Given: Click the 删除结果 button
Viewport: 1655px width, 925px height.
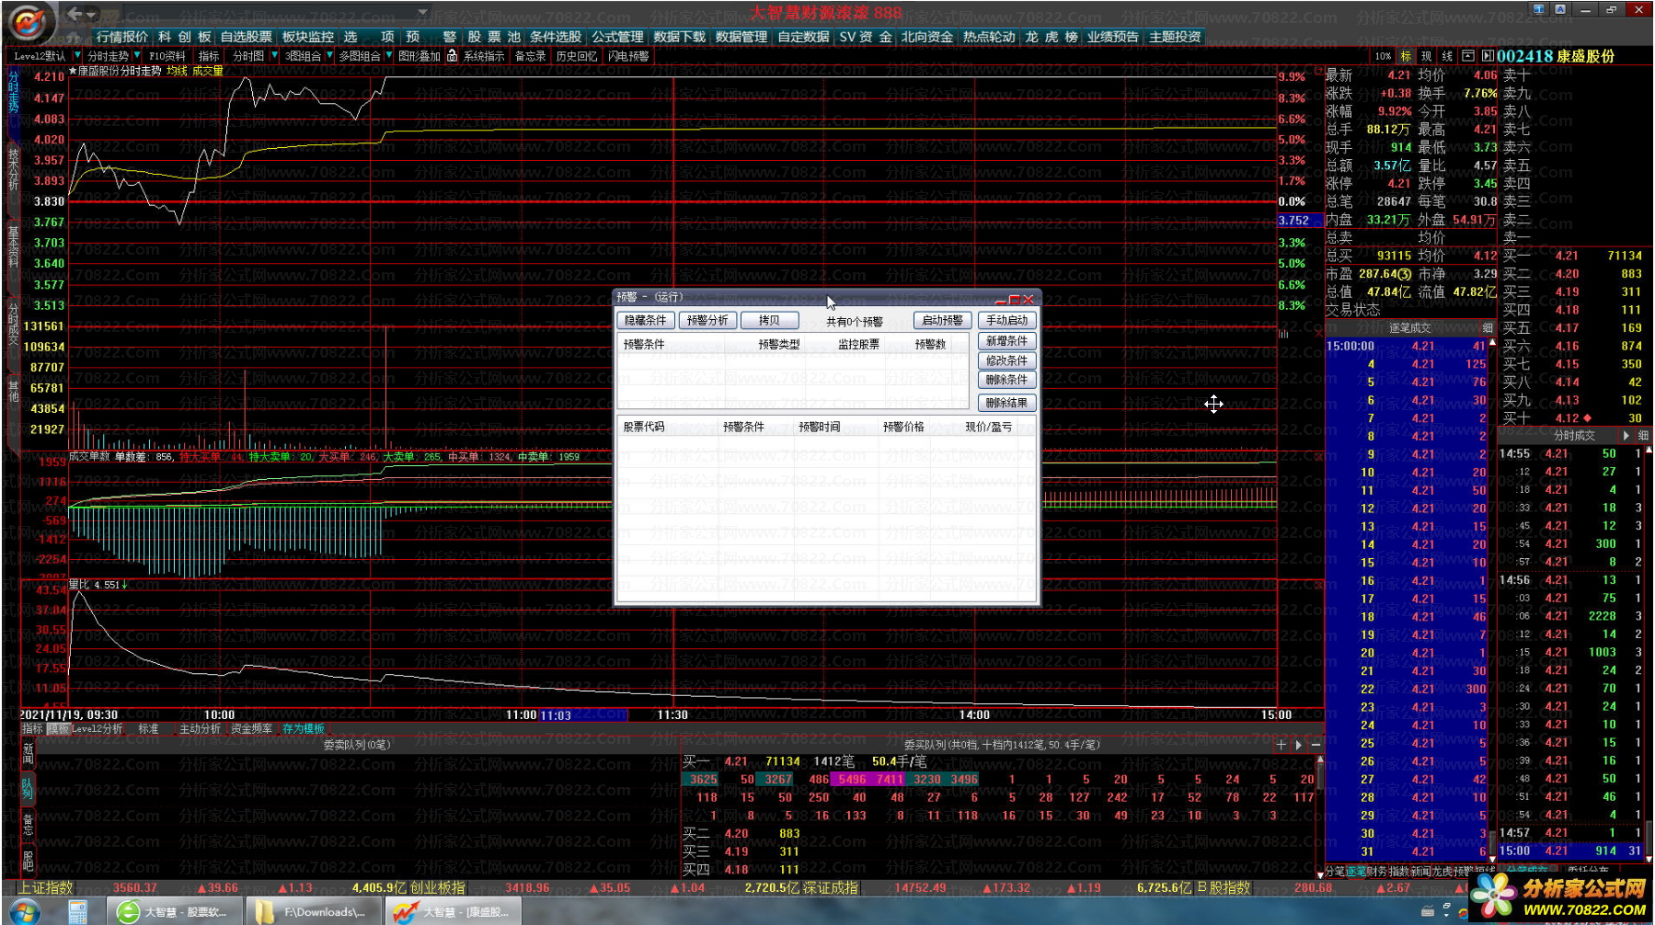Looking at the screenshot, I should pyautogui.click(x=1006, y=403).
